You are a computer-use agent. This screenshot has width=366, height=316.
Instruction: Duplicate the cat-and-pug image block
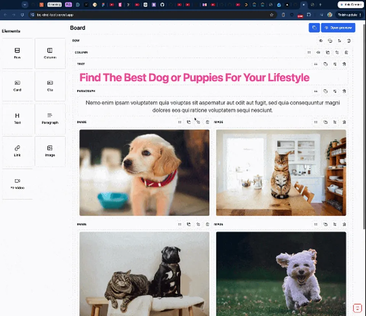tap(189, 224)
